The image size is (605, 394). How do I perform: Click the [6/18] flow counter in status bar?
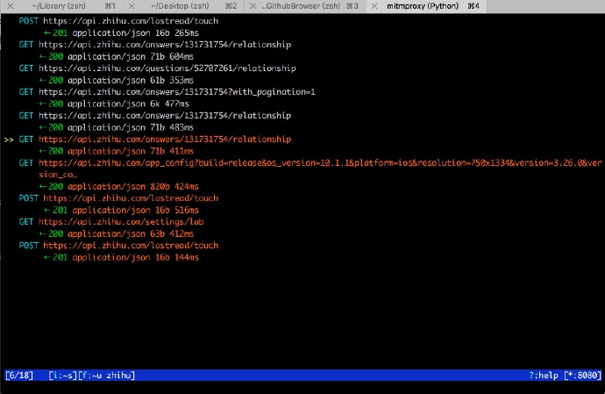coord(19,375)
